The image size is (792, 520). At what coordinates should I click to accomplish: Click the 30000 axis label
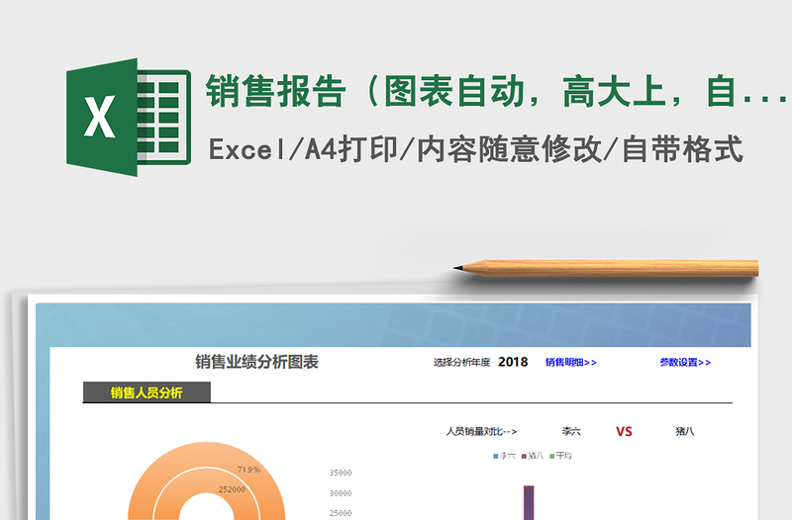coord(341,493)
